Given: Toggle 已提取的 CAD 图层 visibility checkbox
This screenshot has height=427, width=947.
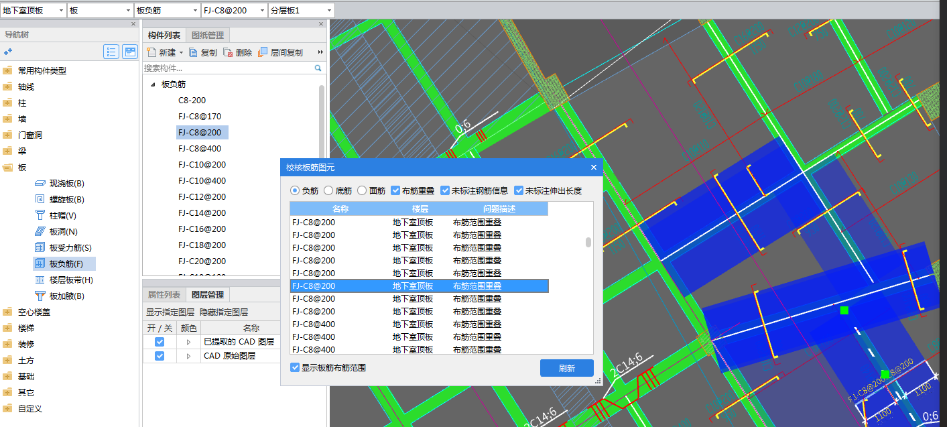Looking at the screenshot, I should pos(160,342).
